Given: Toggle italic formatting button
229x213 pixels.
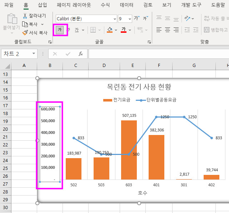Looking at the screenshot, I should coord(68,30).
